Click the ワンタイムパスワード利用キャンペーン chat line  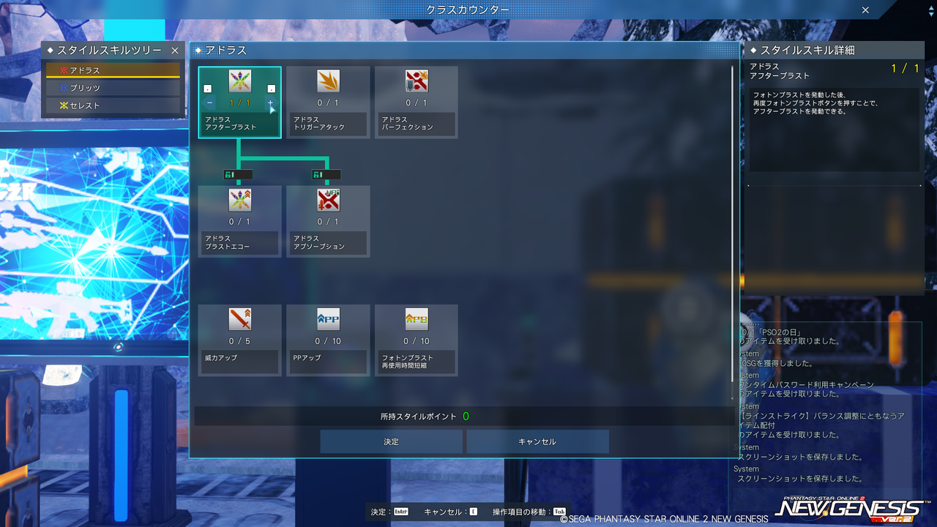805,384
